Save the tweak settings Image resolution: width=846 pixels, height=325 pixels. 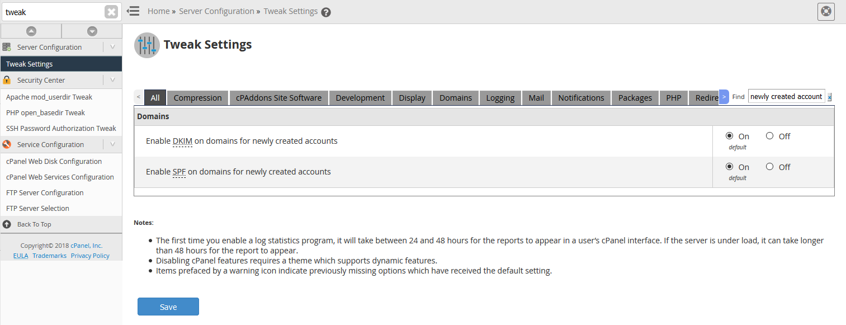(168, 307)
